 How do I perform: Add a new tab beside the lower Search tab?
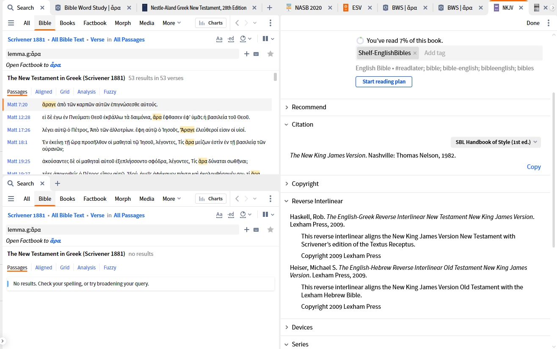point(58,183)
